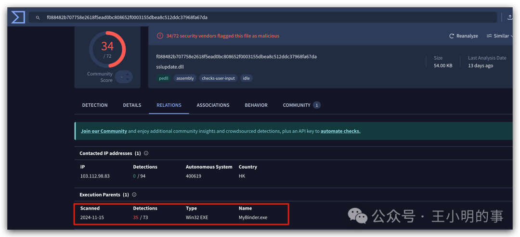The height and width of the screenshot is (237, 520).
Task: Switch to the DETECTION tab
Action: point(95,105)
